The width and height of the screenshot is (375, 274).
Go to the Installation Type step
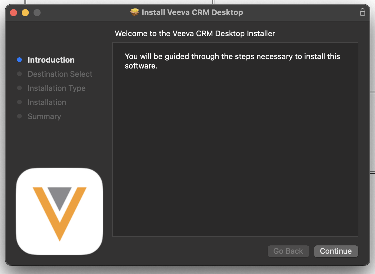tap(56, 88)
